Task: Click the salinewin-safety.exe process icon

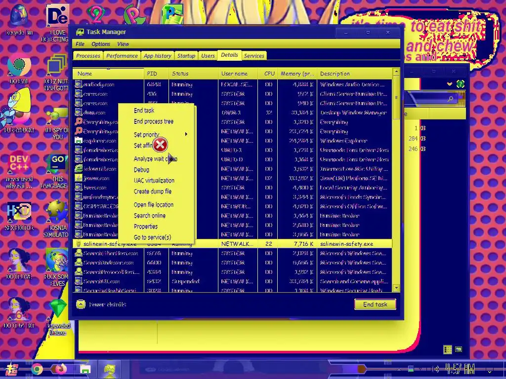Action: pos(79,244)
